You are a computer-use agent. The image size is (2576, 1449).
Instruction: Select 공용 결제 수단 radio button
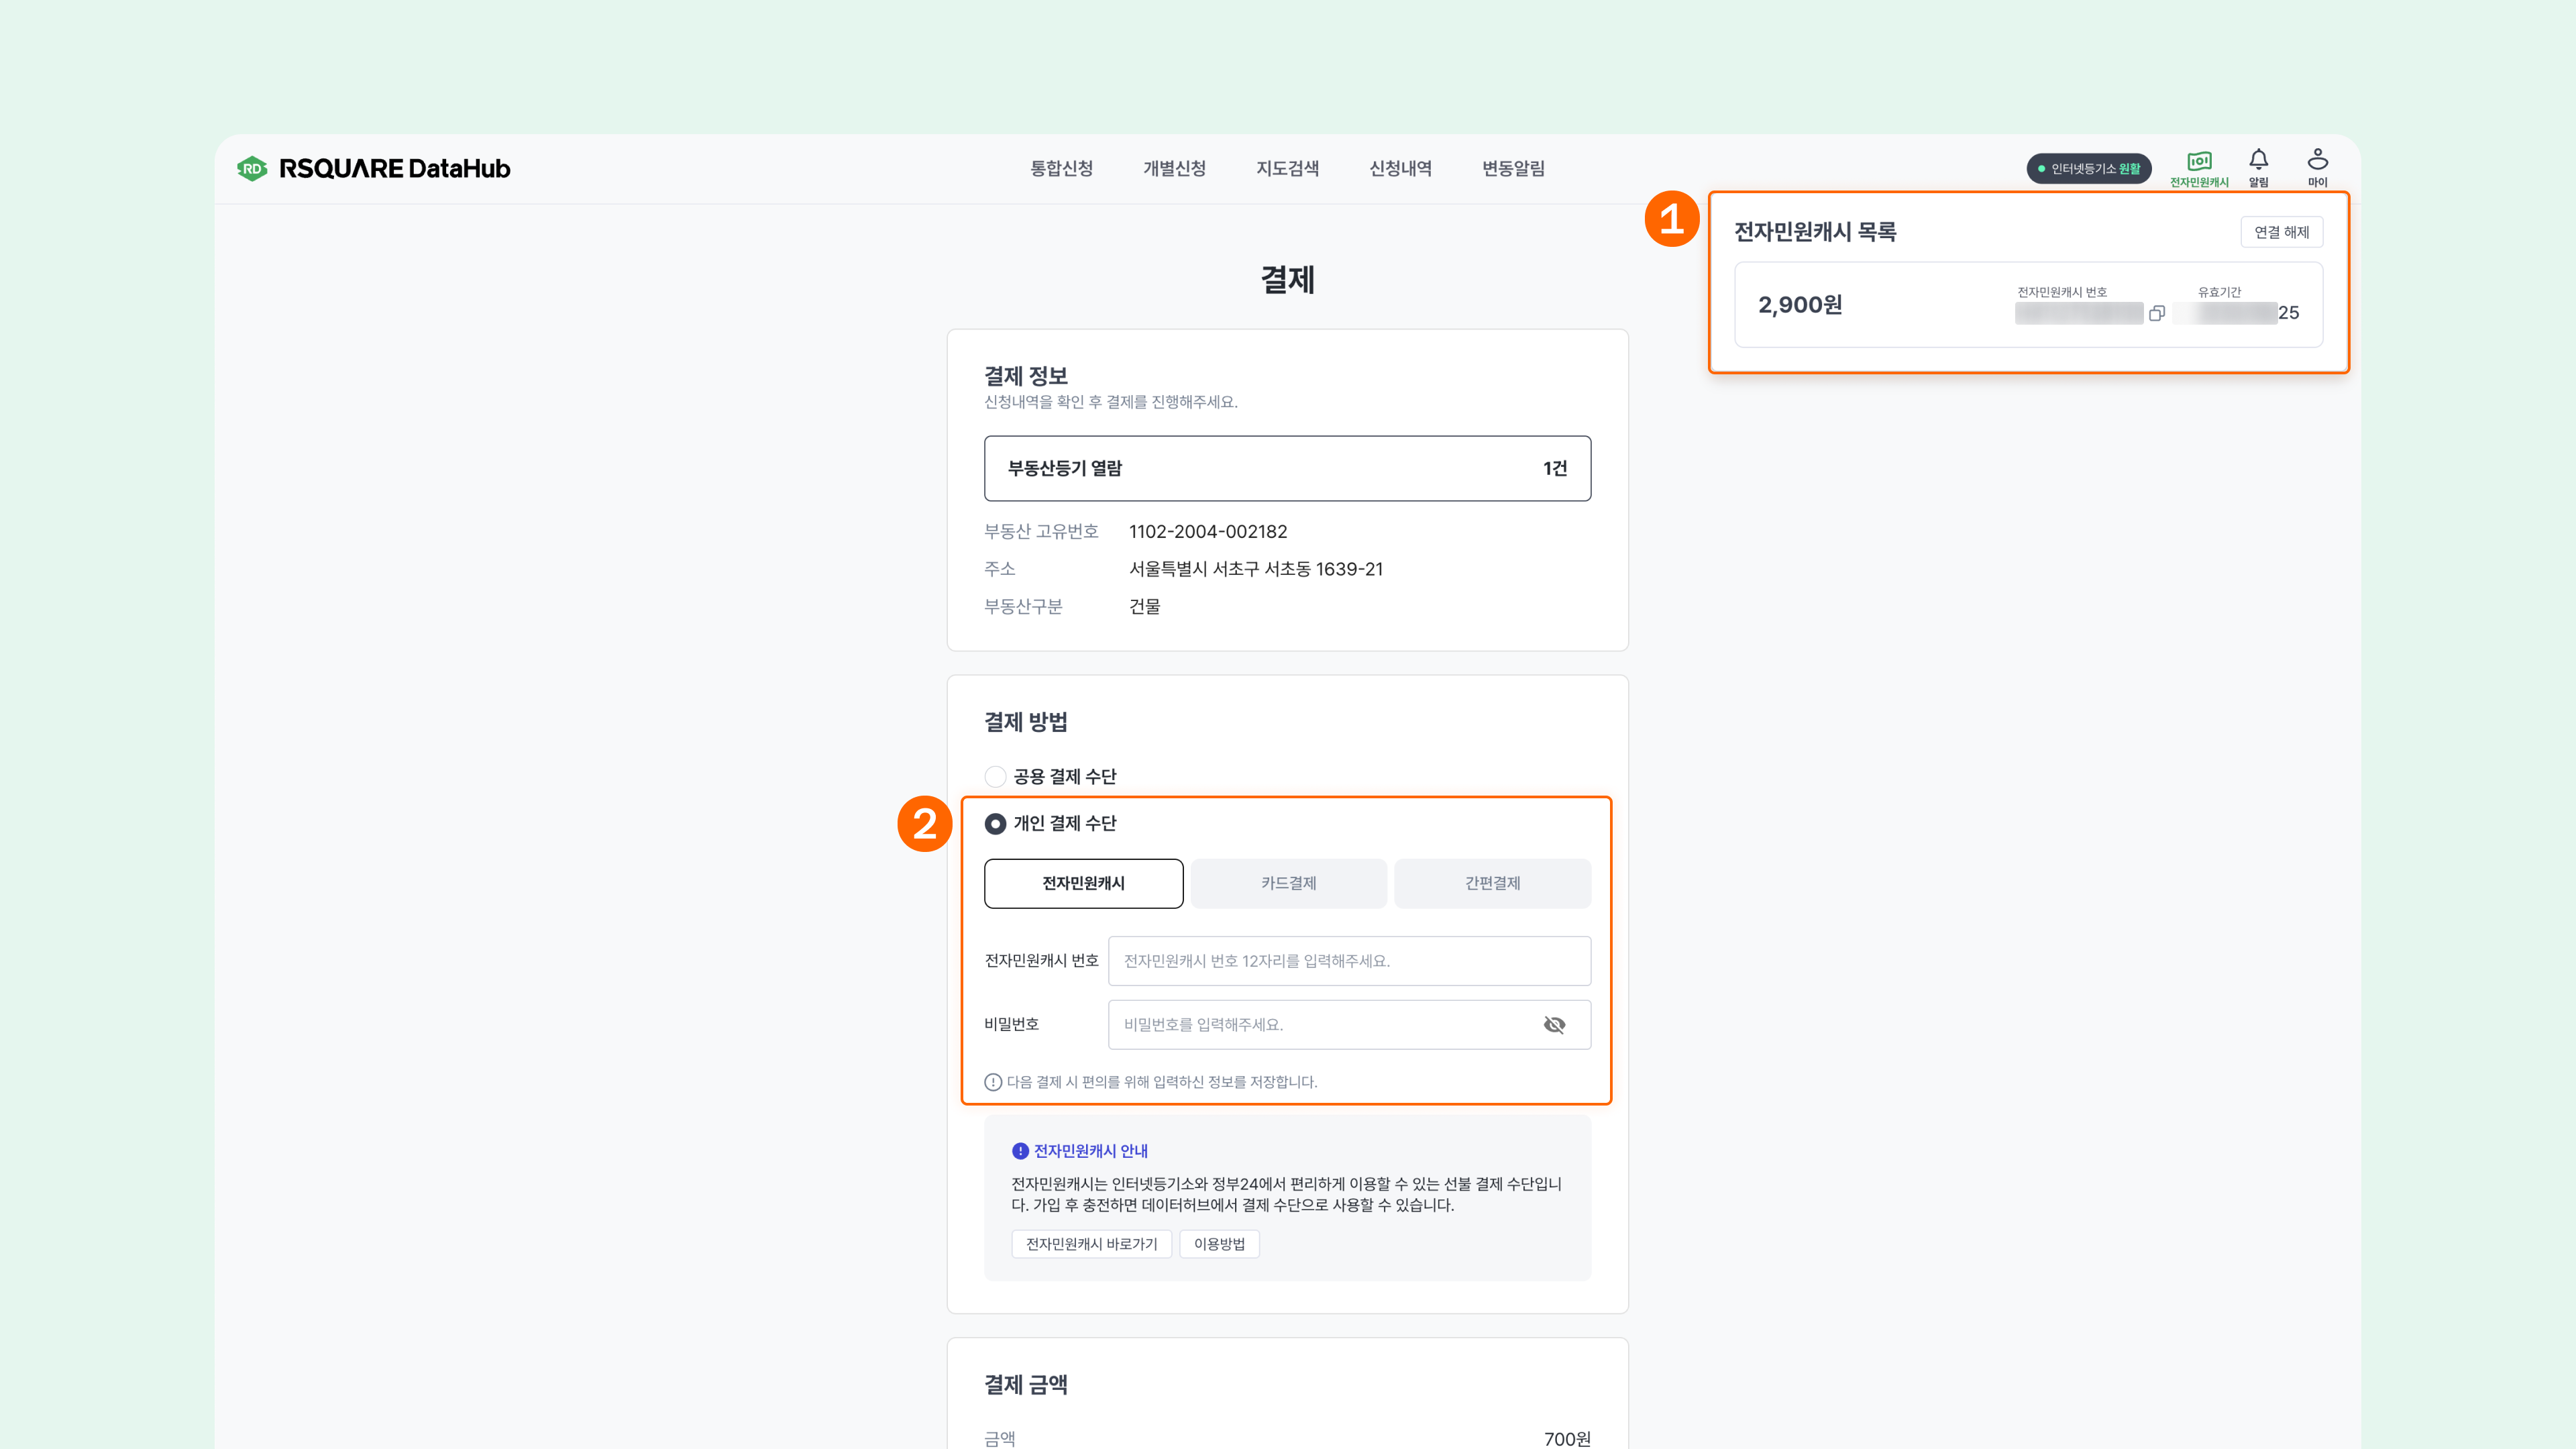[x=995, y=776]
